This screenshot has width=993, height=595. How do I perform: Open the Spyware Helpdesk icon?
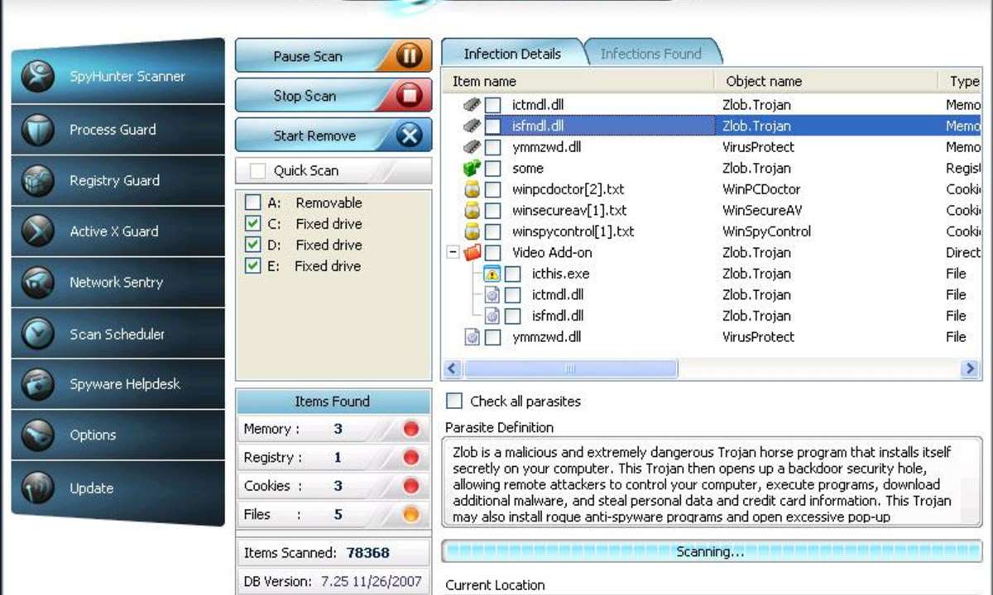click(x=38, y=384)
